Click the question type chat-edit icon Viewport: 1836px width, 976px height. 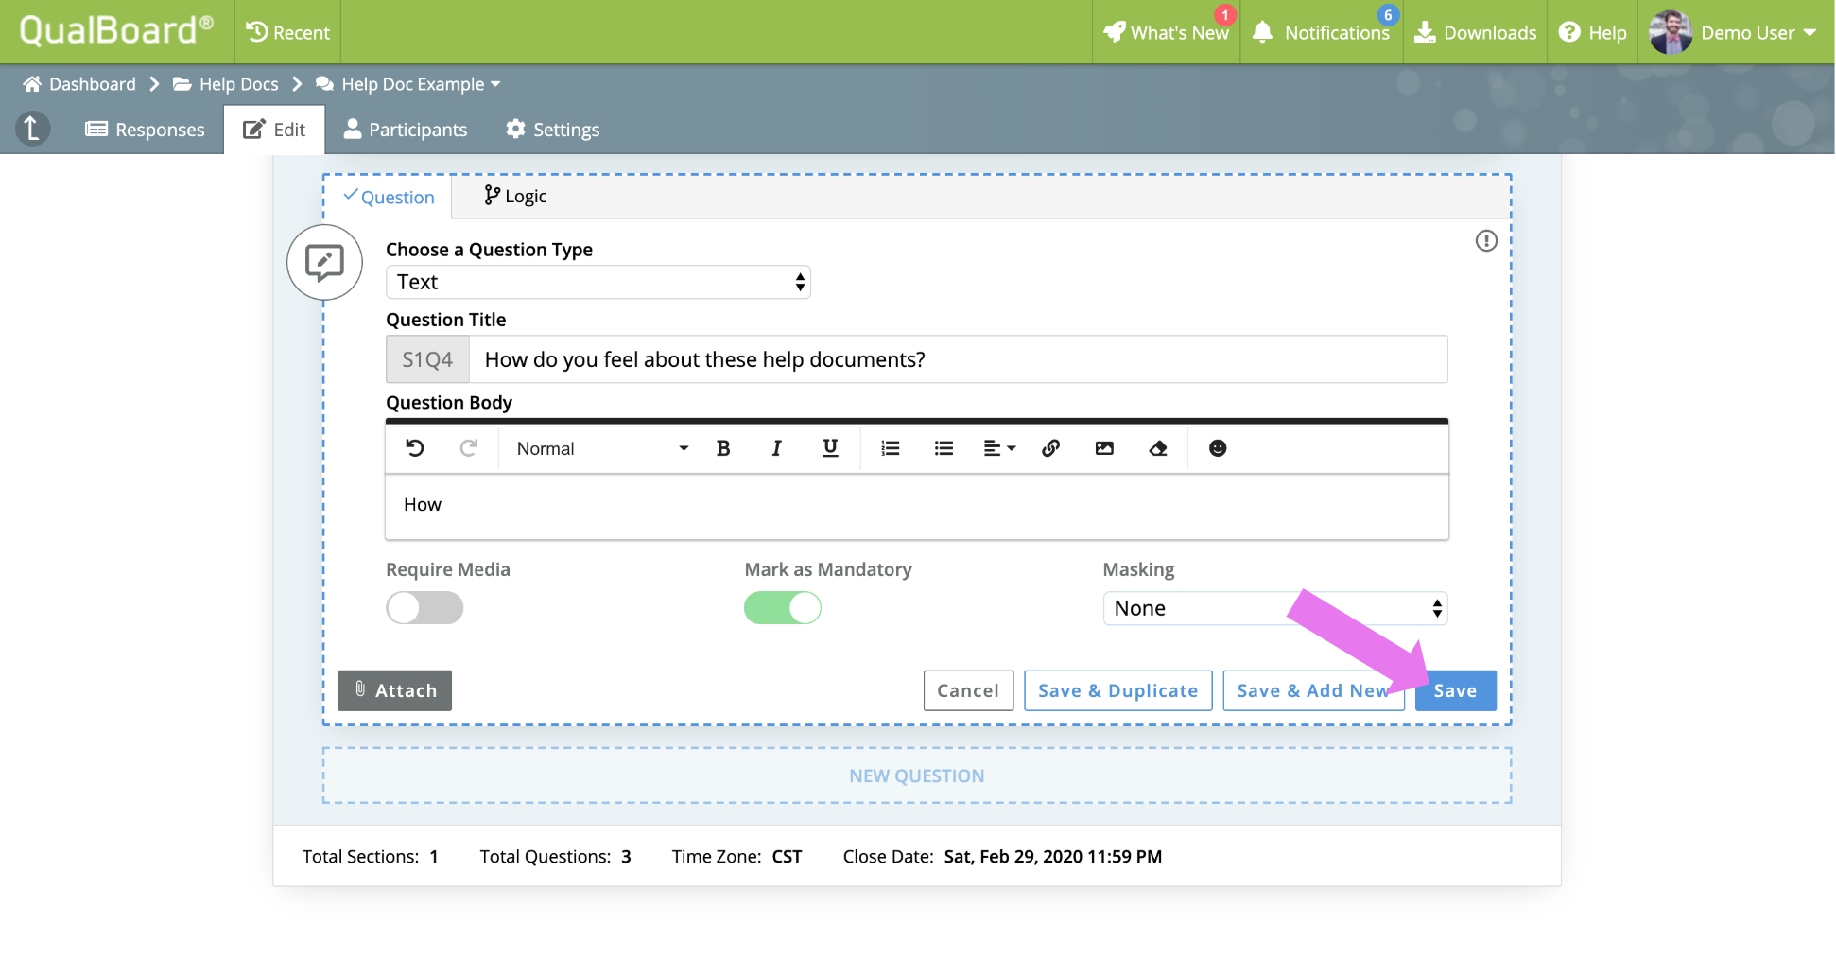click(x=324, y=262)
